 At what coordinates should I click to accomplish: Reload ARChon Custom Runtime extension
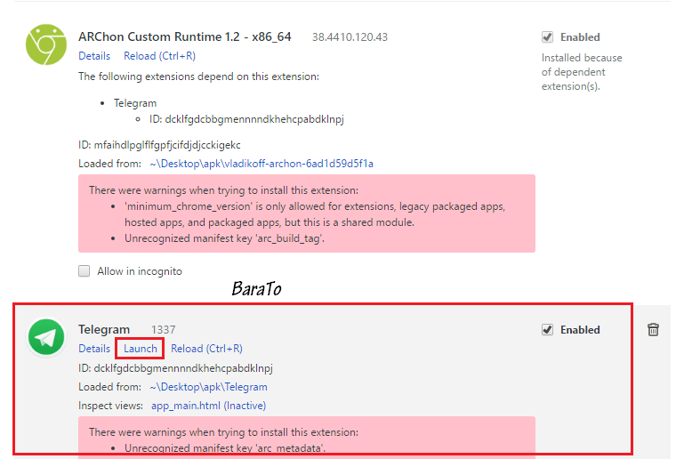coord(159,56)
